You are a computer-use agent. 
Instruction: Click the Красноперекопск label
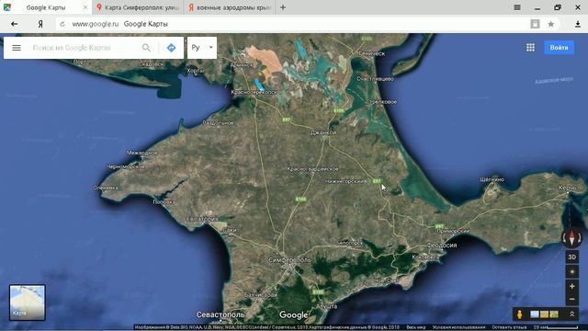click(x=254, y=92)
